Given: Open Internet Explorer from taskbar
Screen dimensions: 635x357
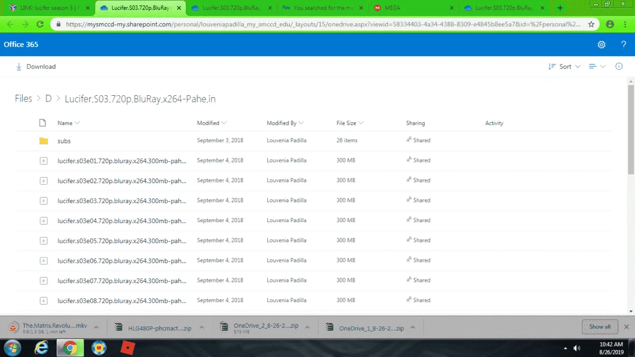Looking at the screenshot, I should coord(41,347).
